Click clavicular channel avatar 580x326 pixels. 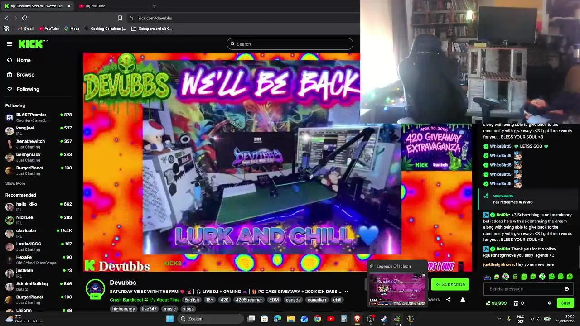[10, 234]
